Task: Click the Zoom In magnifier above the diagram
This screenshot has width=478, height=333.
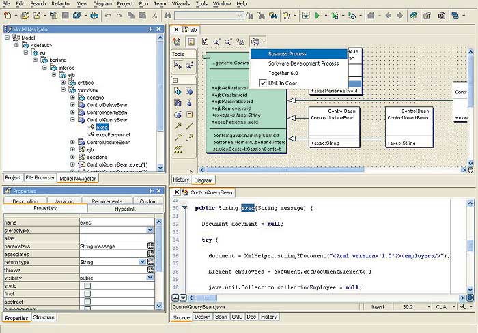Action: [x=228, y=42]
